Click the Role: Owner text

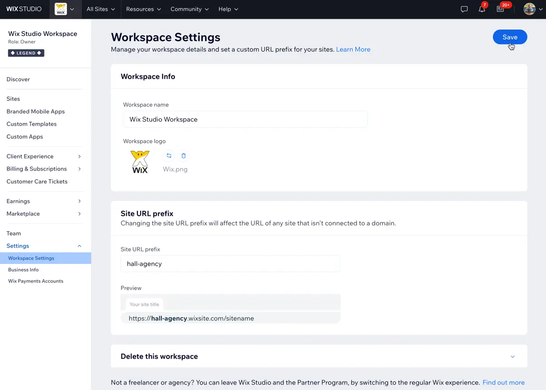tap(22, 42)
